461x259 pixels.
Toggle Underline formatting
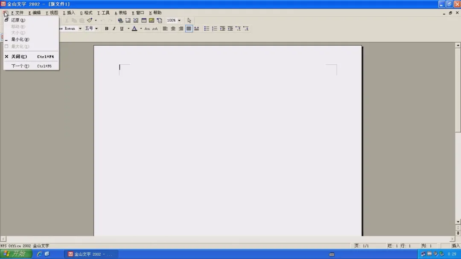click(x=122, y=29)
